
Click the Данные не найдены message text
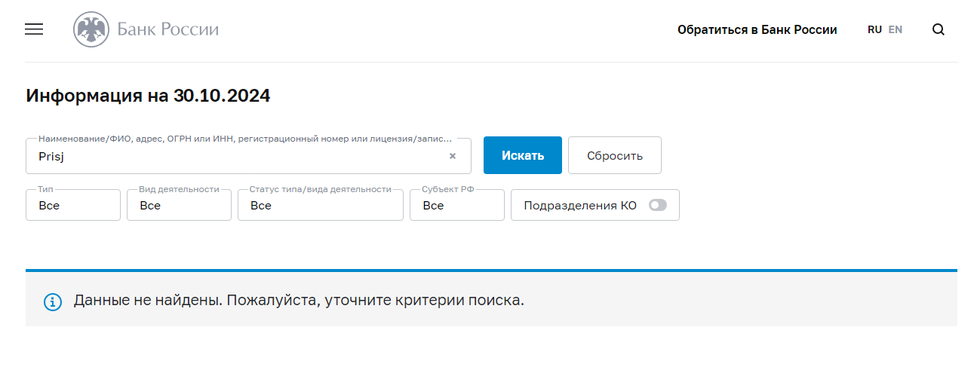pyautogui.click(x=299, y=301)
